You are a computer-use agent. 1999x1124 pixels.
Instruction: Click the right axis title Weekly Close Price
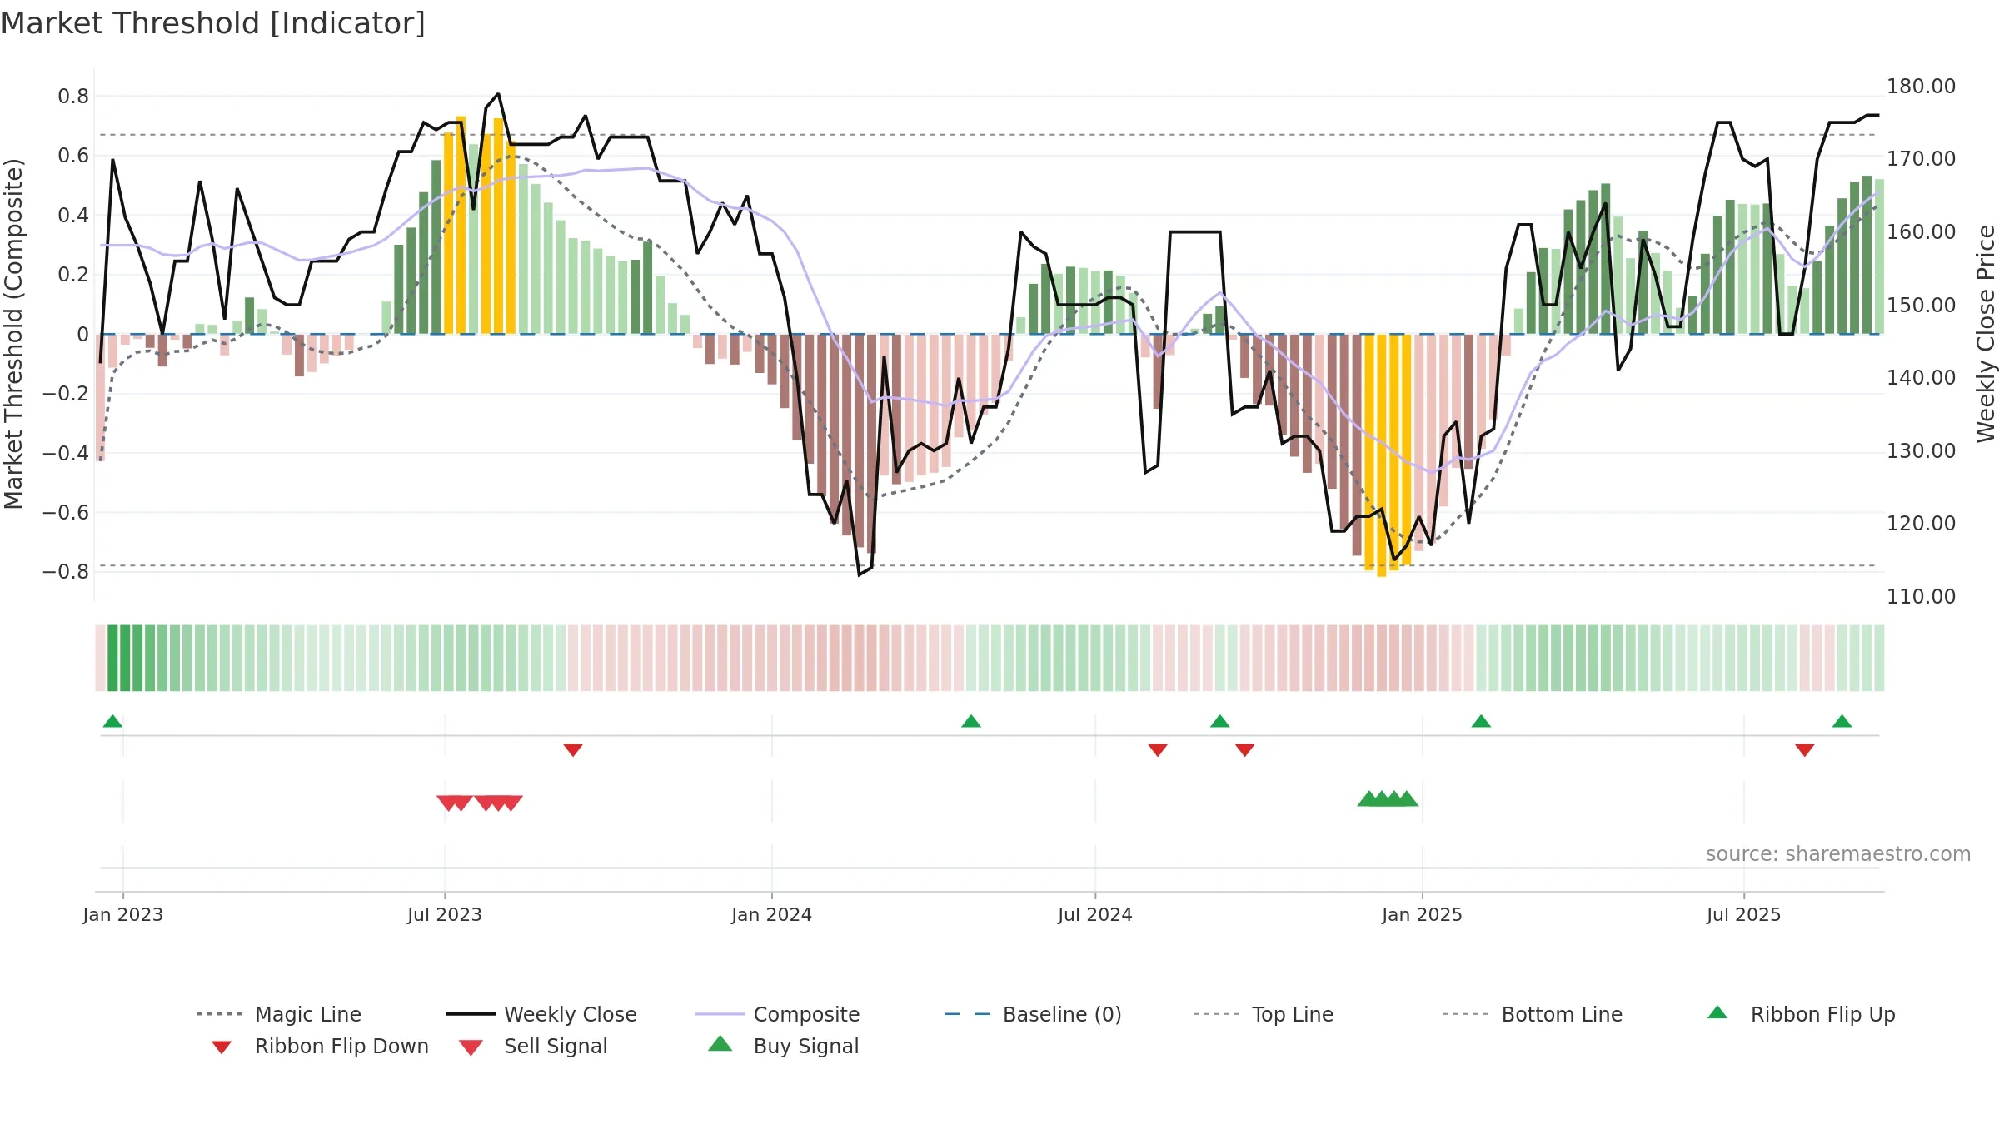[1986, 334]
